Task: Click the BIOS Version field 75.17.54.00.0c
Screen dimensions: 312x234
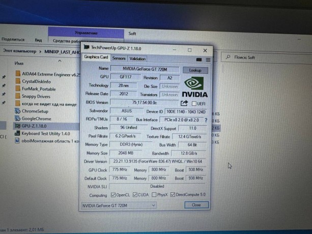Action: click(145, 102)
